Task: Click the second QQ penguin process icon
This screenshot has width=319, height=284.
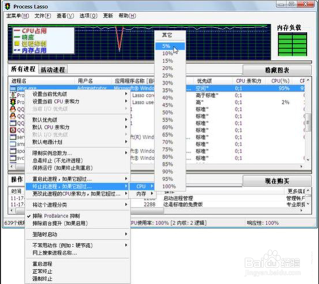Action: point(13,116)
